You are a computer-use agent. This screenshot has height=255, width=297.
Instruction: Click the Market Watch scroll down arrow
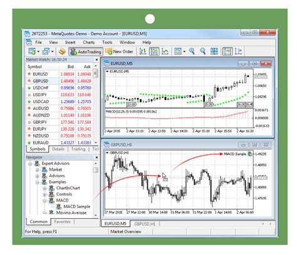(x=96, y=142)
